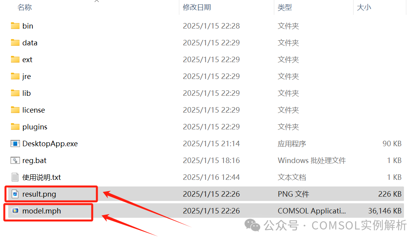Sort by the 修改日期 column header
The height and width of the screenshot is (242, 420).
pos(197,7)
